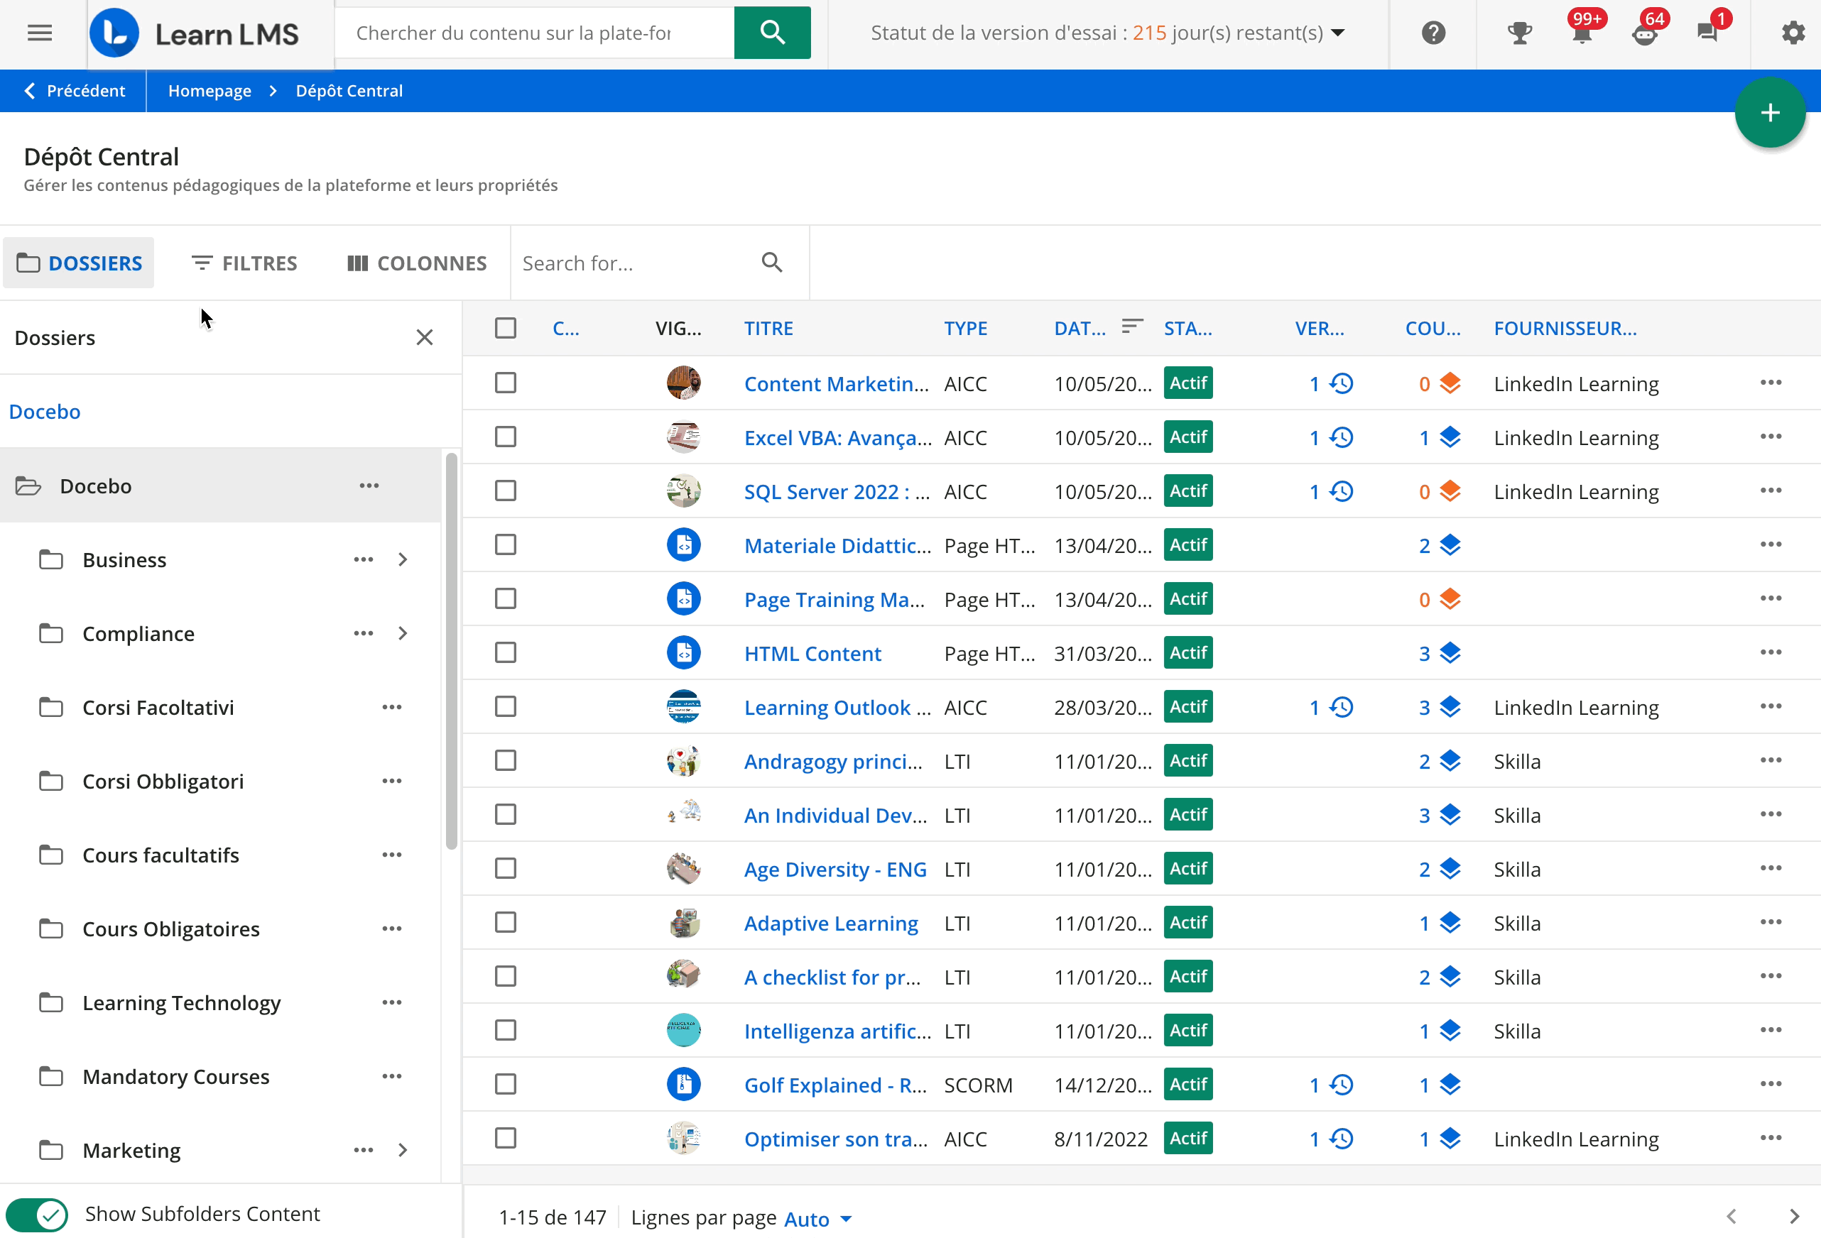Open options menu for Docebo folder
1821x1238 pixels.
369,486
